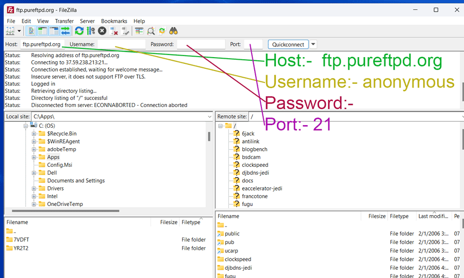
Task: Search for files with binoculars icon
Action: coord(173,31)
